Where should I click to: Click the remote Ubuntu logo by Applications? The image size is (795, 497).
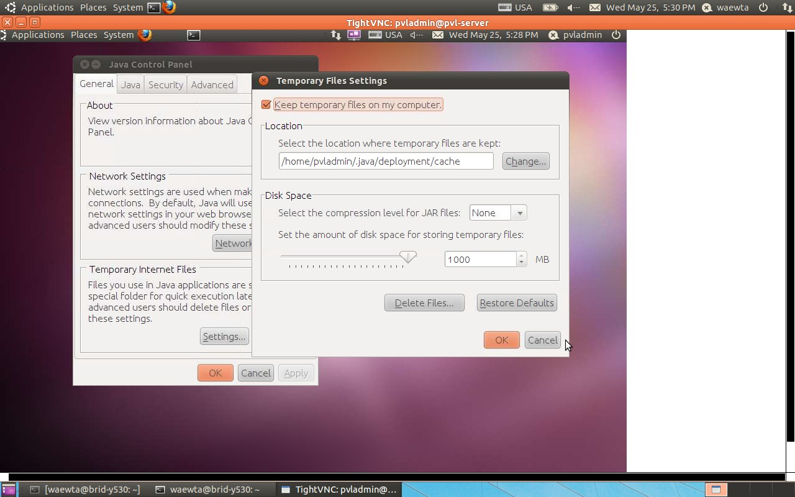coord(4,35)
